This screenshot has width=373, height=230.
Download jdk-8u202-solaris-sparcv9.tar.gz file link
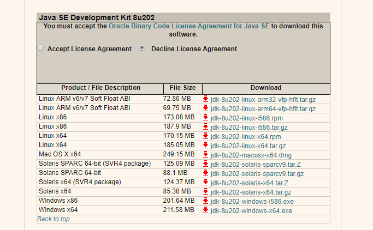pos(257,174)
